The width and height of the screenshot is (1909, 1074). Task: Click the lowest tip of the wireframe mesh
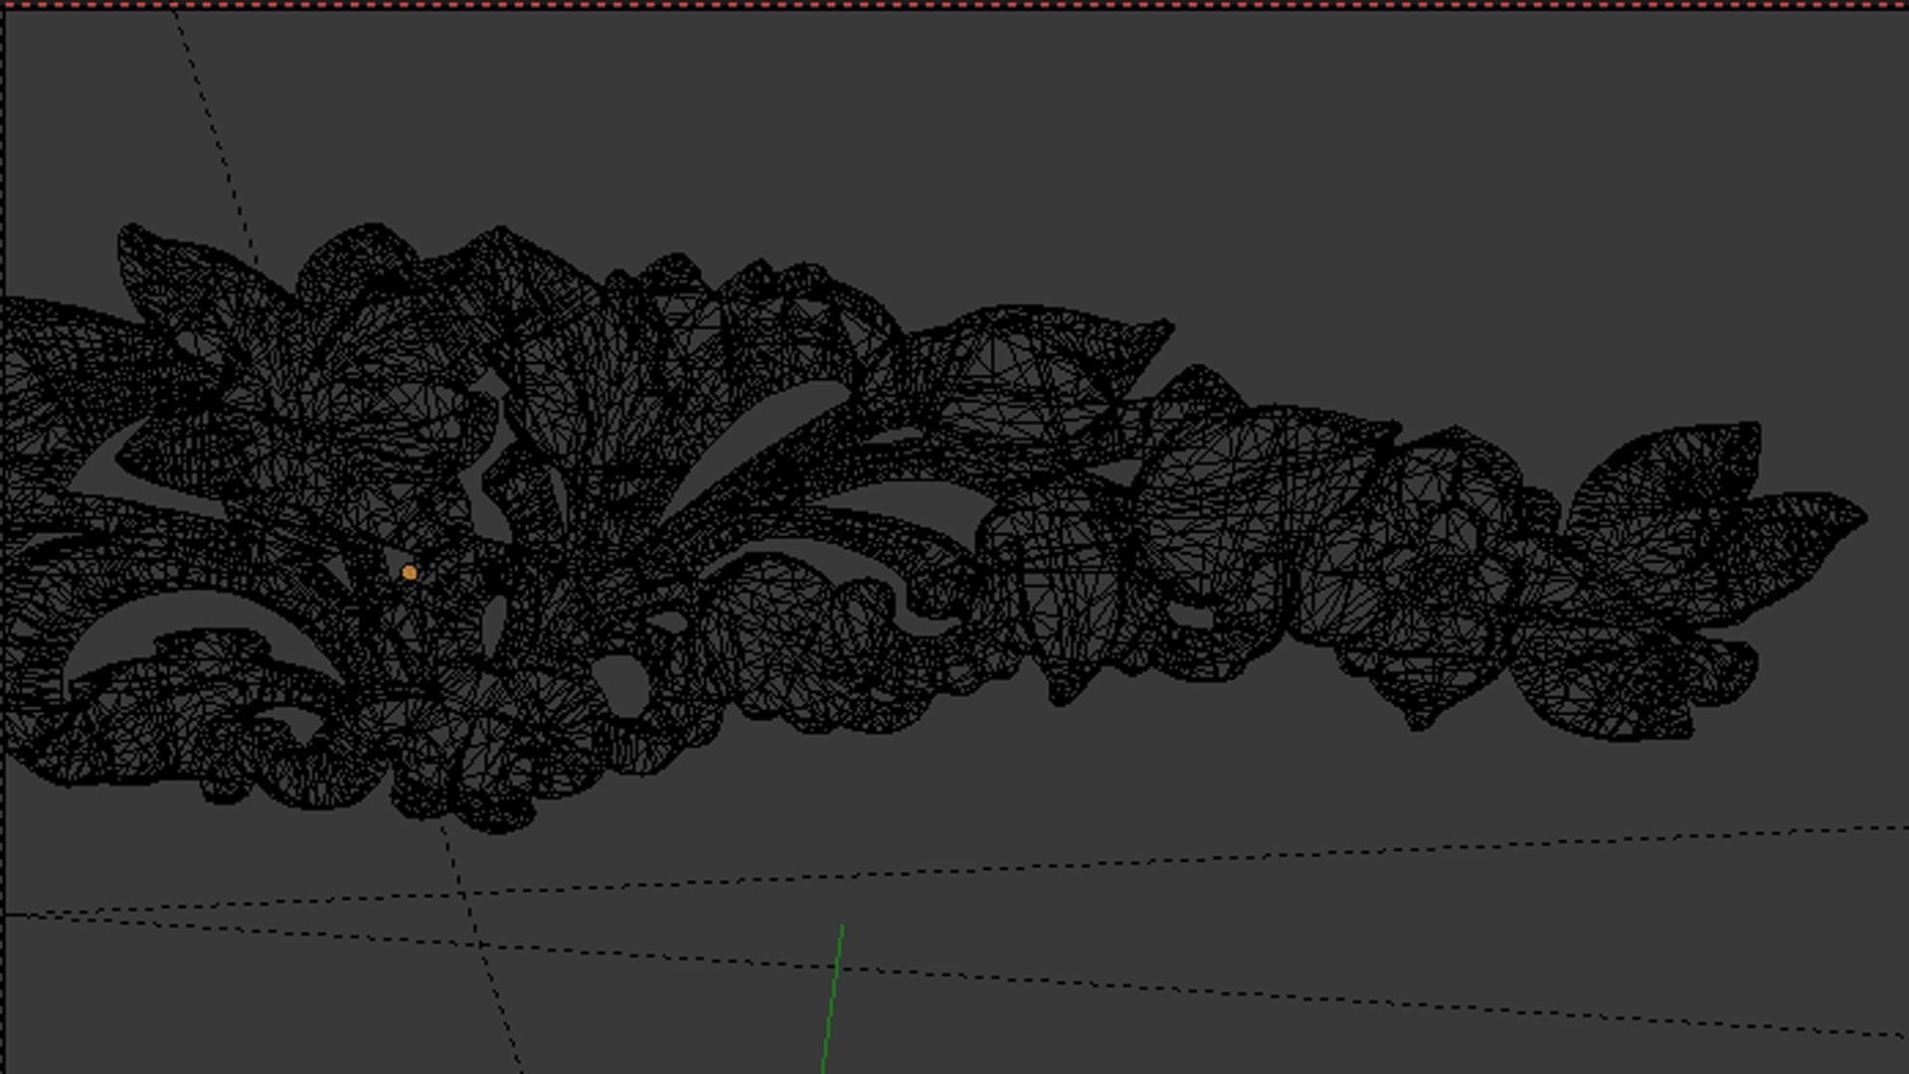(497, 827)
